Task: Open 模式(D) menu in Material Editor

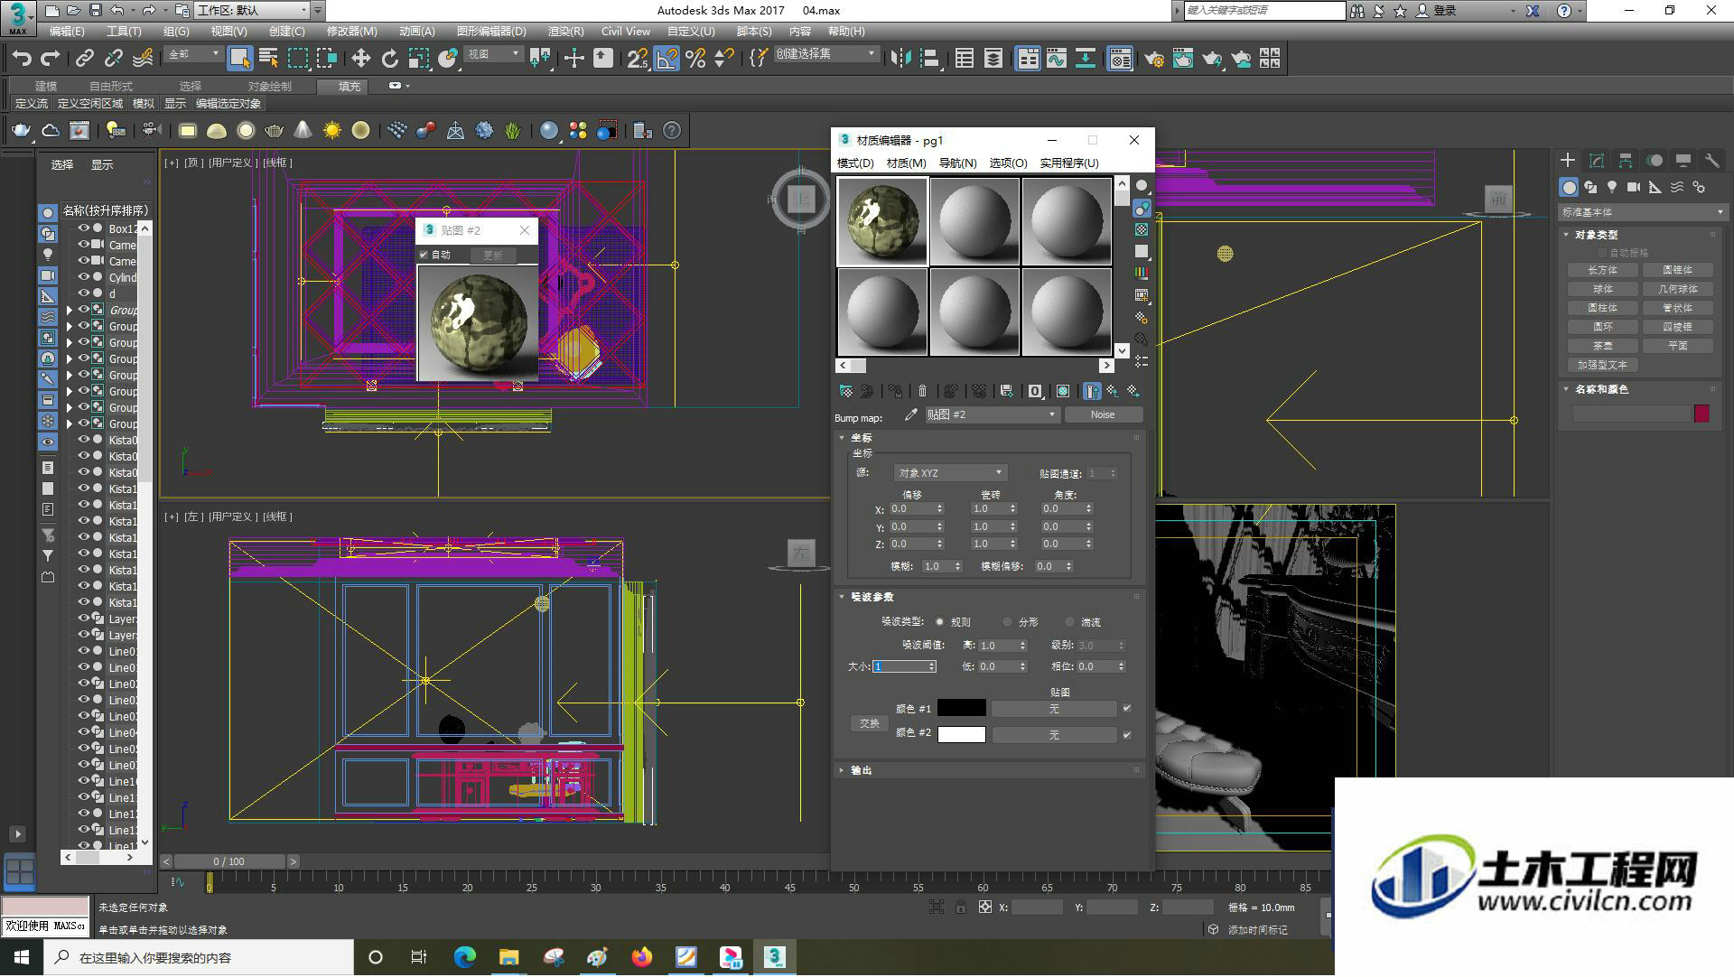Action: (x=854, y=163)
